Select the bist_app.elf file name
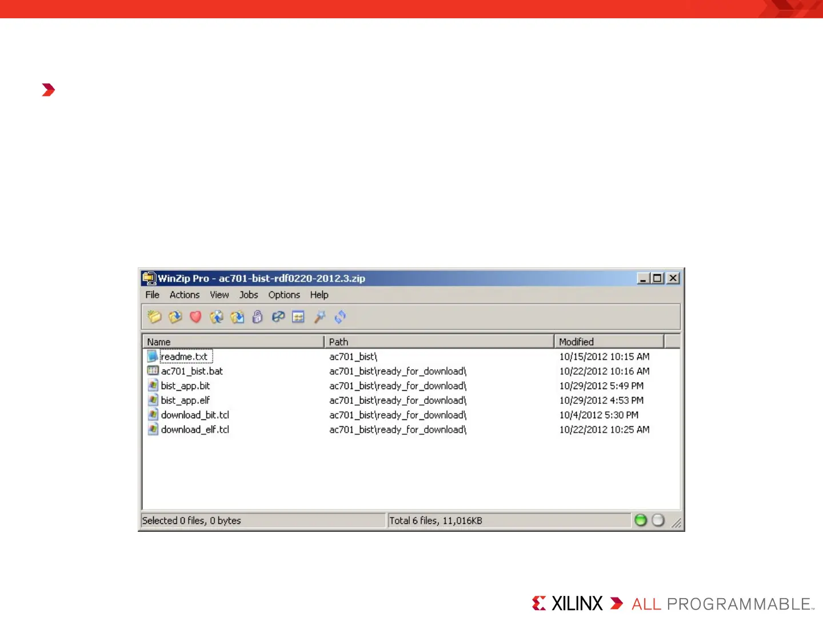This screenshot has width=823, height=617. coord(185,400)
